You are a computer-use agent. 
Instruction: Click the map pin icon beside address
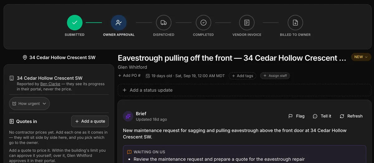pyautogui.click(x=25, y=58)
